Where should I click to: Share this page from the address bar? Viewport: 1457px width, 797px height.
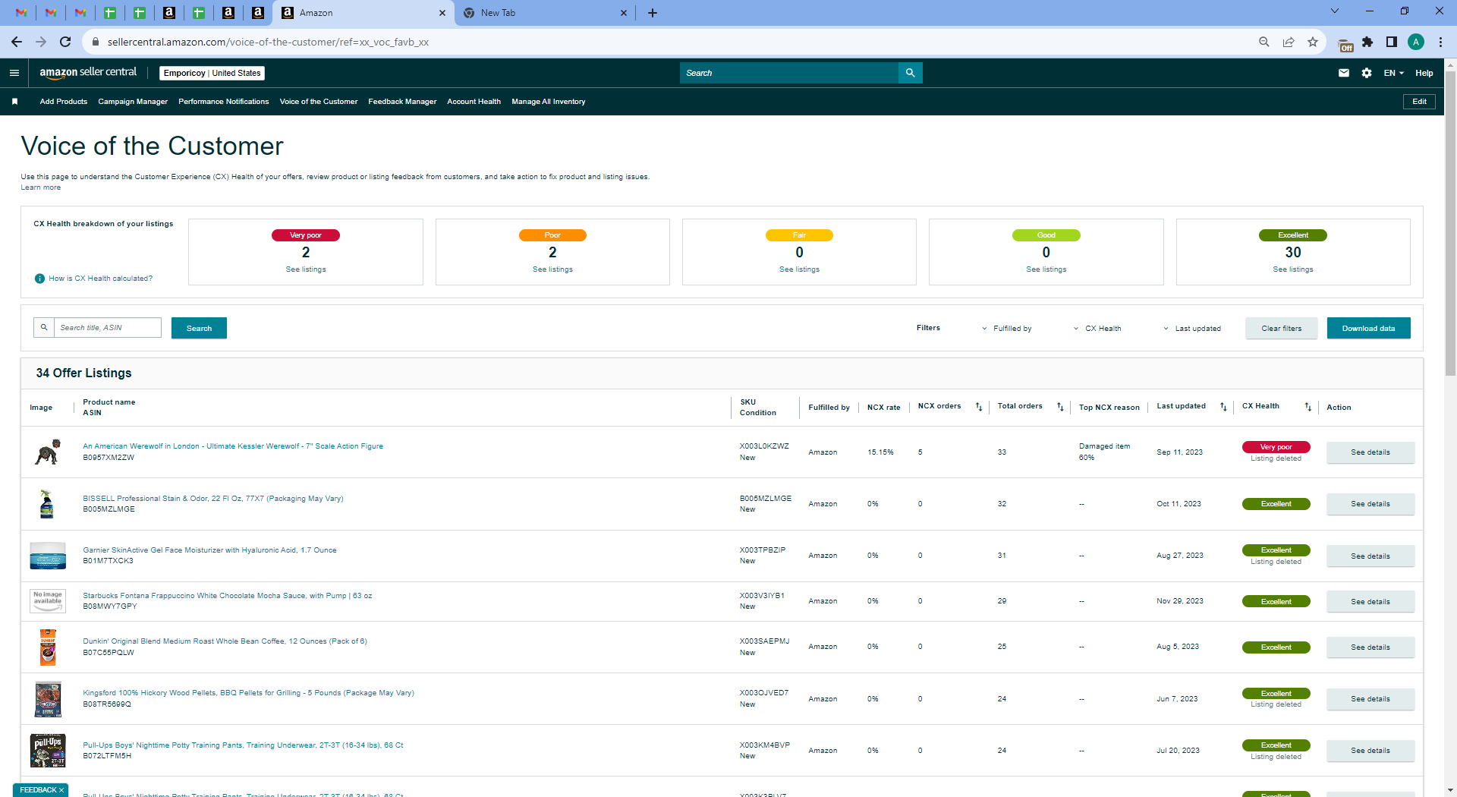(1289, 42)
